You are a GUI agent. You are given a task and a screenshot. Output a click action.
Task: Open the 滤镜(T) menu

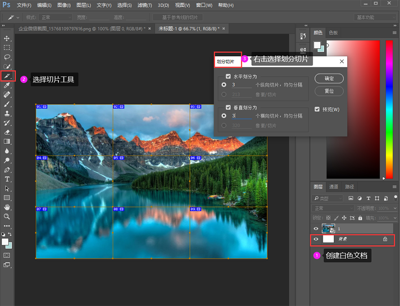coord(145,5)
